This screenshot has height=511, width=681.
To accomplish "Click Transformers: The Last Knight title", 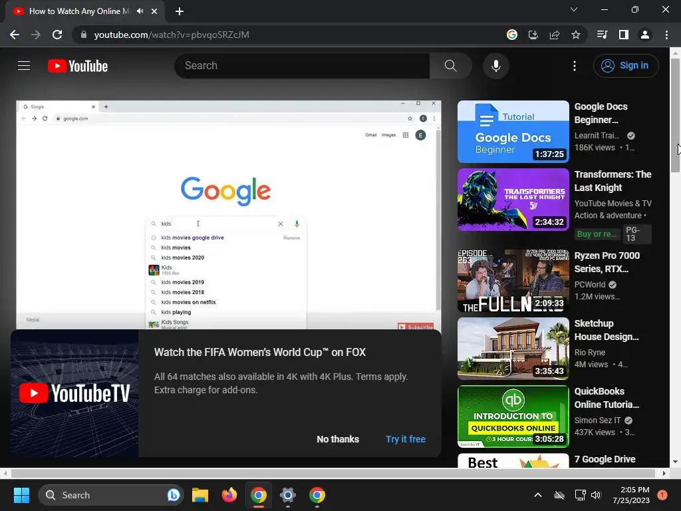I will tap(613, 181).
